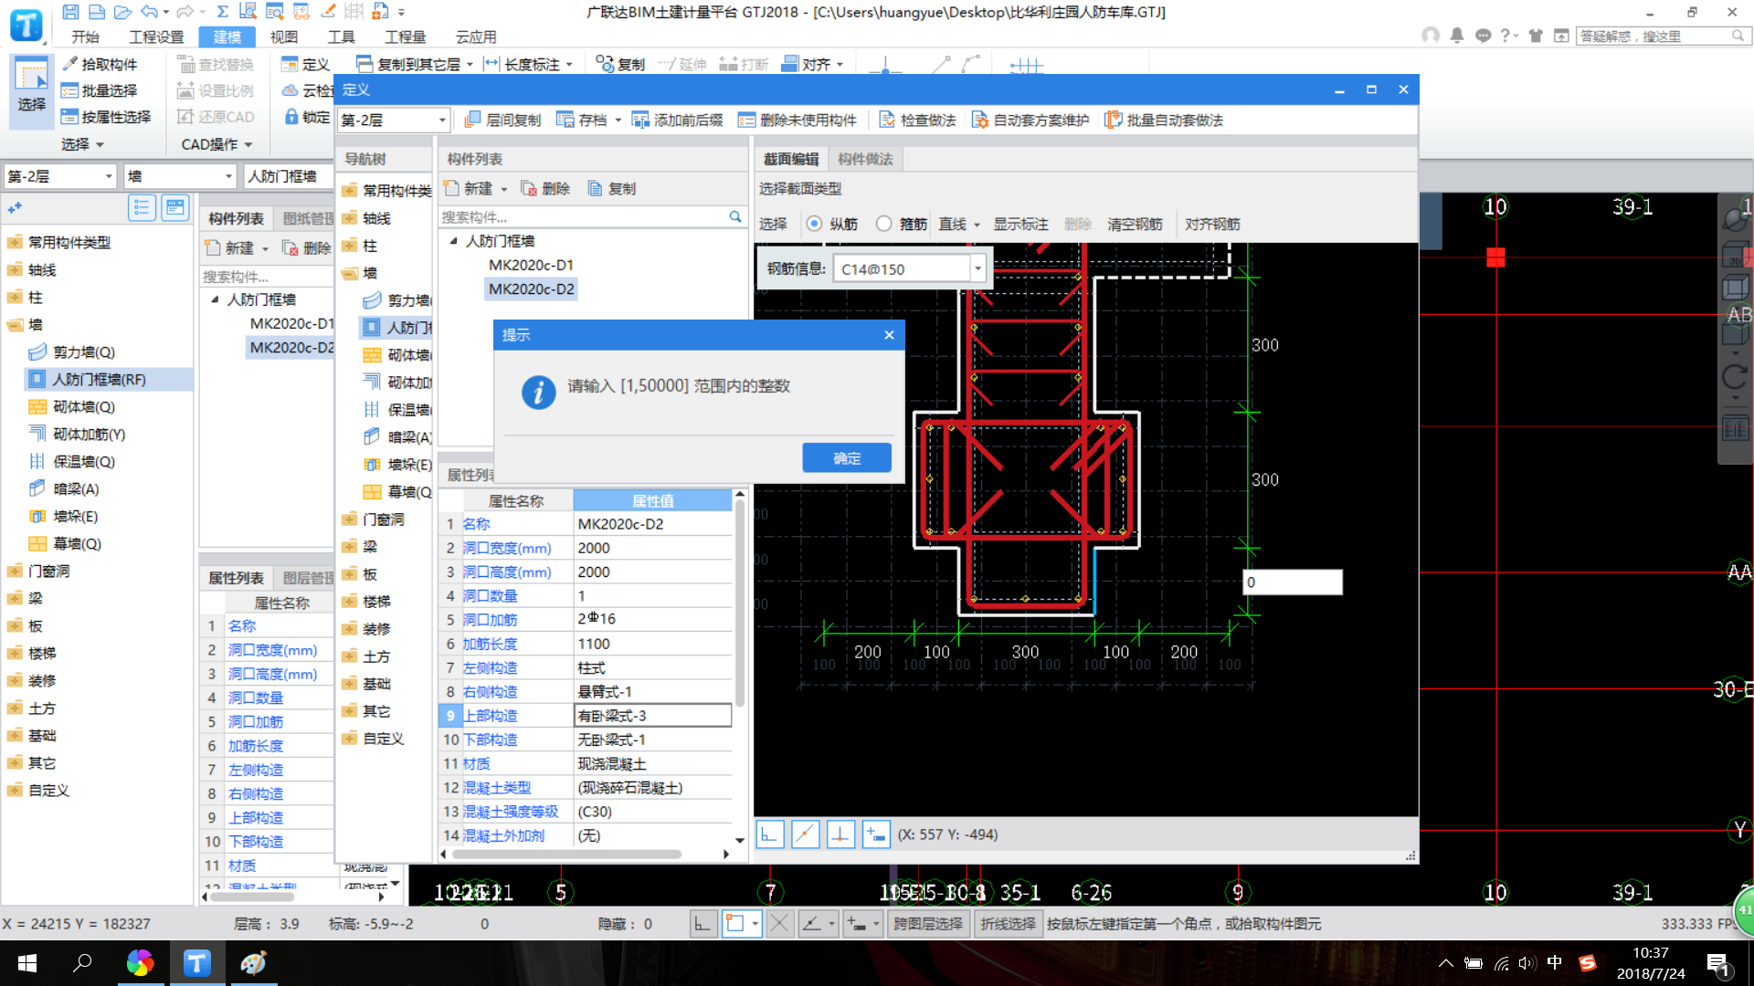Click 清空钢筋 in section editor
This screenshot has width=1754, height=986.
[x=1135, y=225]
